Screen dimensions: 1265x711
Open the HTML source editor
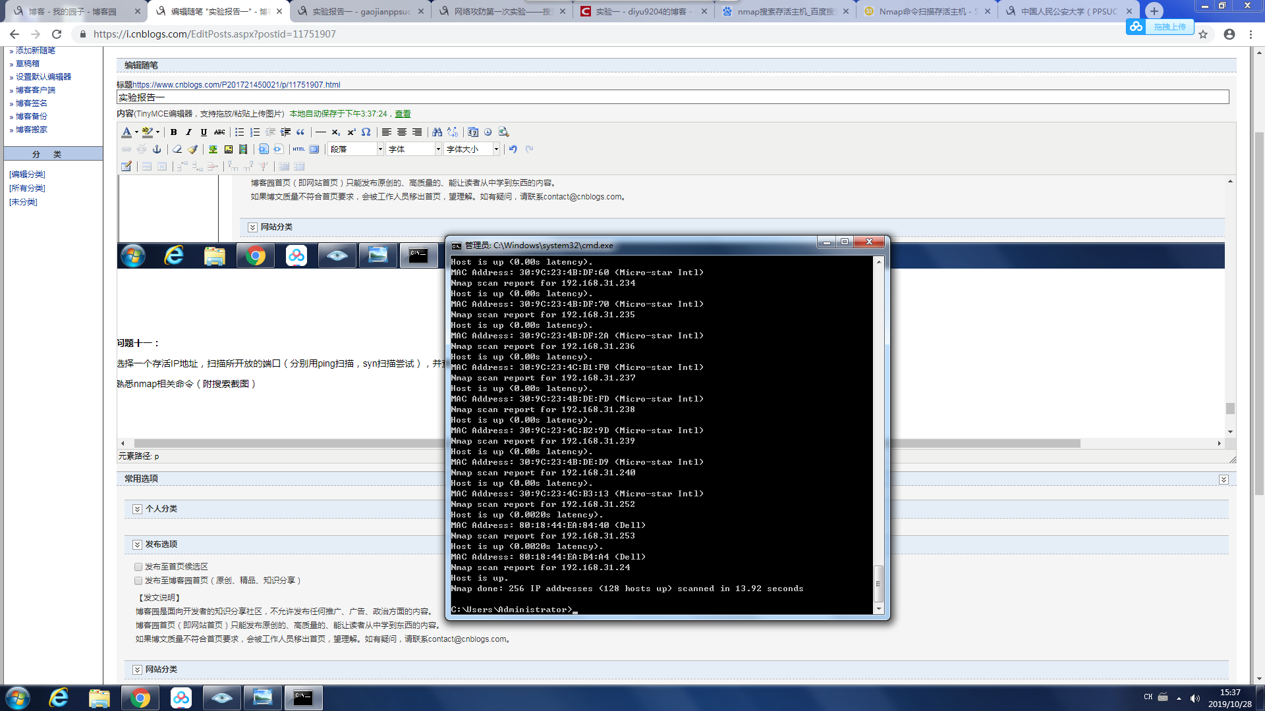298,149
